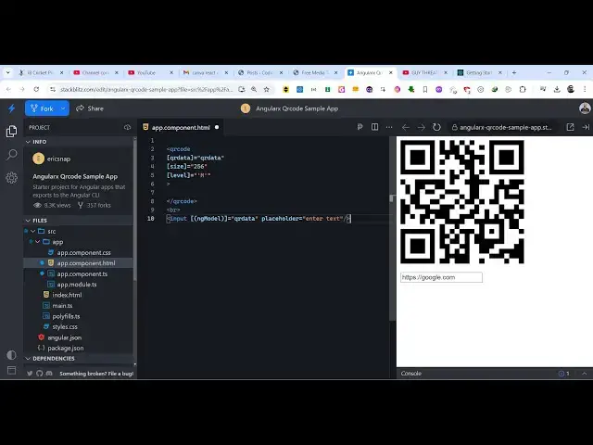Switch to Getting Started browser tab

point(480,72)
